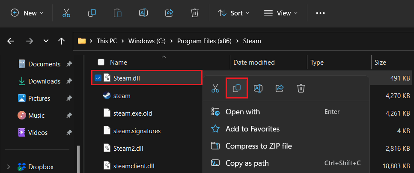Viewport: 414px width, 173px height.
Task: Open the View dropdown menu
Action: point(281,13)
